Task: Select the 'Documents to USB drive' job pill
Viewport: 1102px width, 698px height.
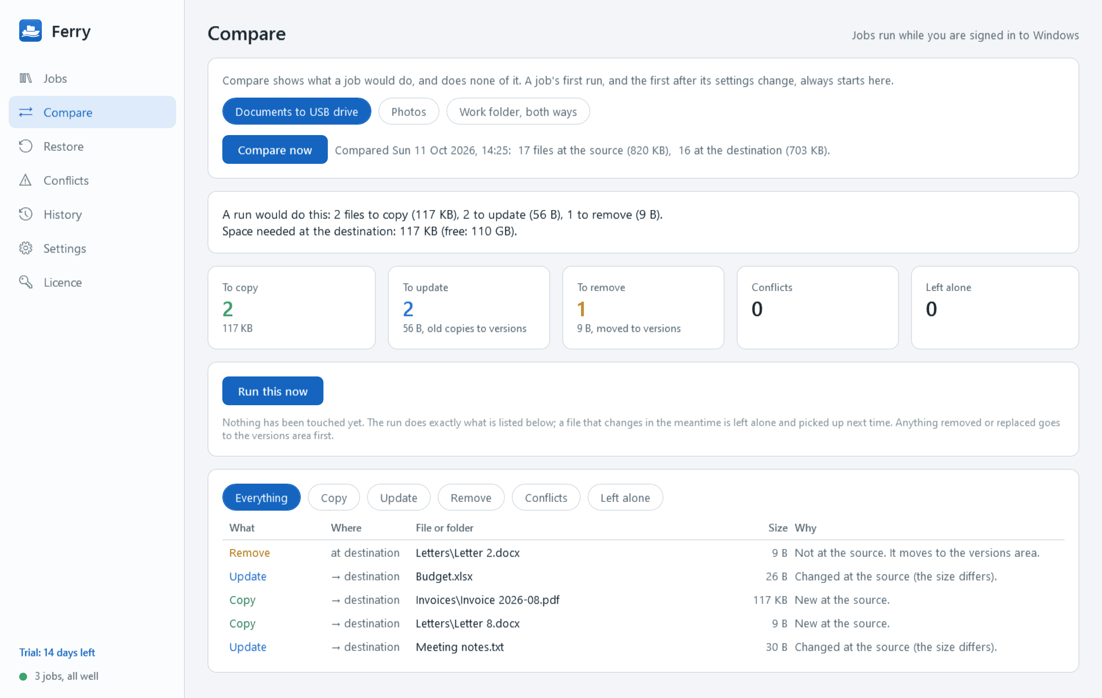Action: (x=296, y=112)
